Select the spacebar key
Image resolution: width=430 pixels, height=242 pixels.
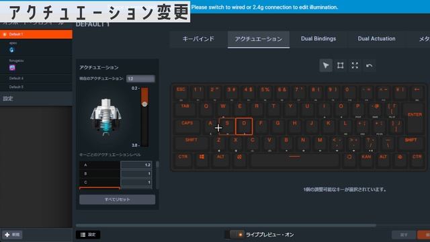[294, 160]
